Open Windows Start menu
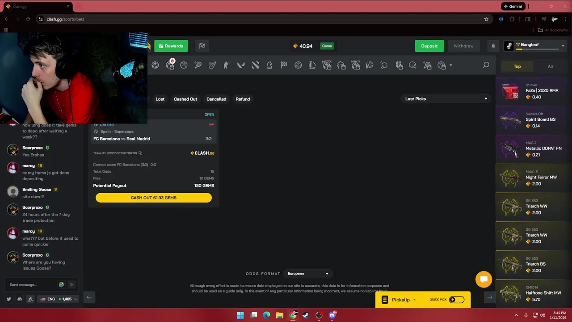The height and width of the screenshot is (322, 572). tap(240, 315)
